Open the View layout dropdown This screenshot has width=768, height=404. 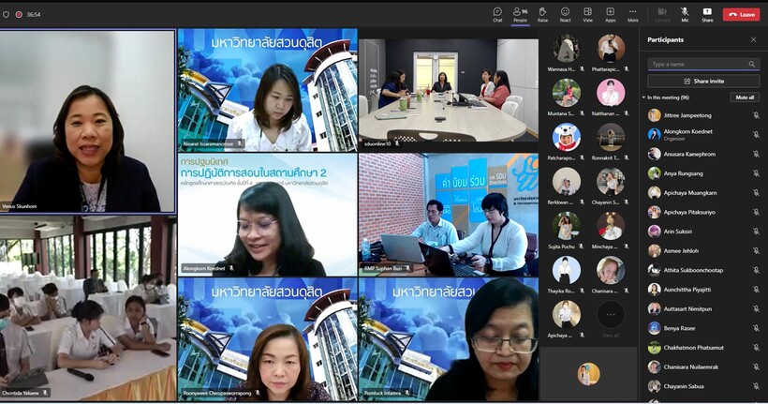click(587, 14)
